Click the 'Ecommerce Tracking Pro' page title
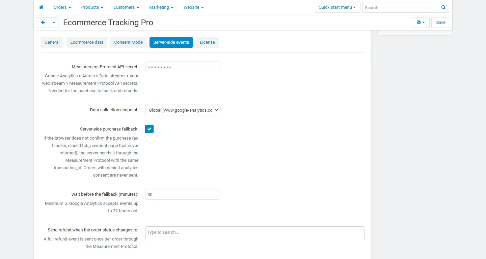The image size is (486, 259). 108,23
